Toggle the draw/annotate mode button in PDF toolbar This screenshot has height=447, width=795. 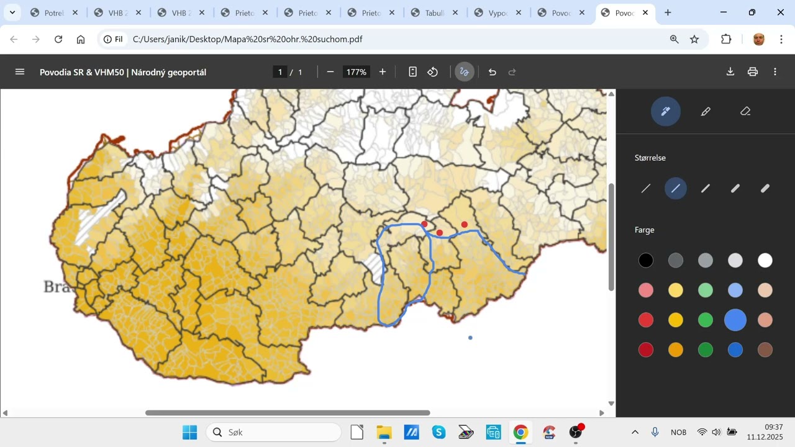464,72
